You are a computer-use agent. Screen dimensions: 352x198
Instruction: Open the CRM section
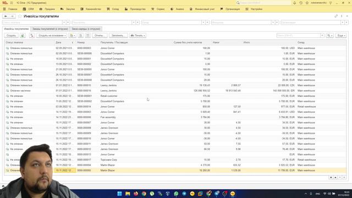tap(29, 9)
